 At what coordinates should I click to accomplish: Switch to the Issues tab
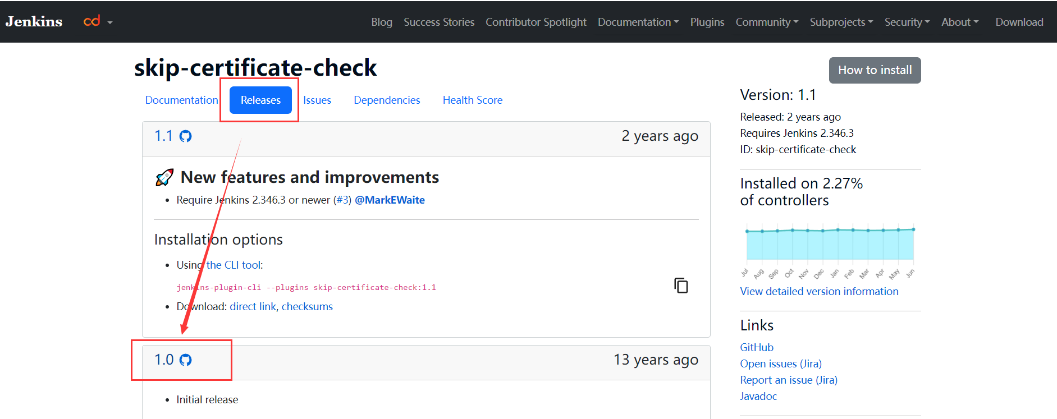click(317, 100)
